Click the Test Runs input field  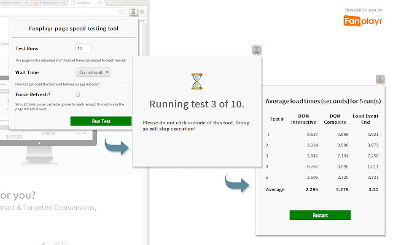(84, 48)
